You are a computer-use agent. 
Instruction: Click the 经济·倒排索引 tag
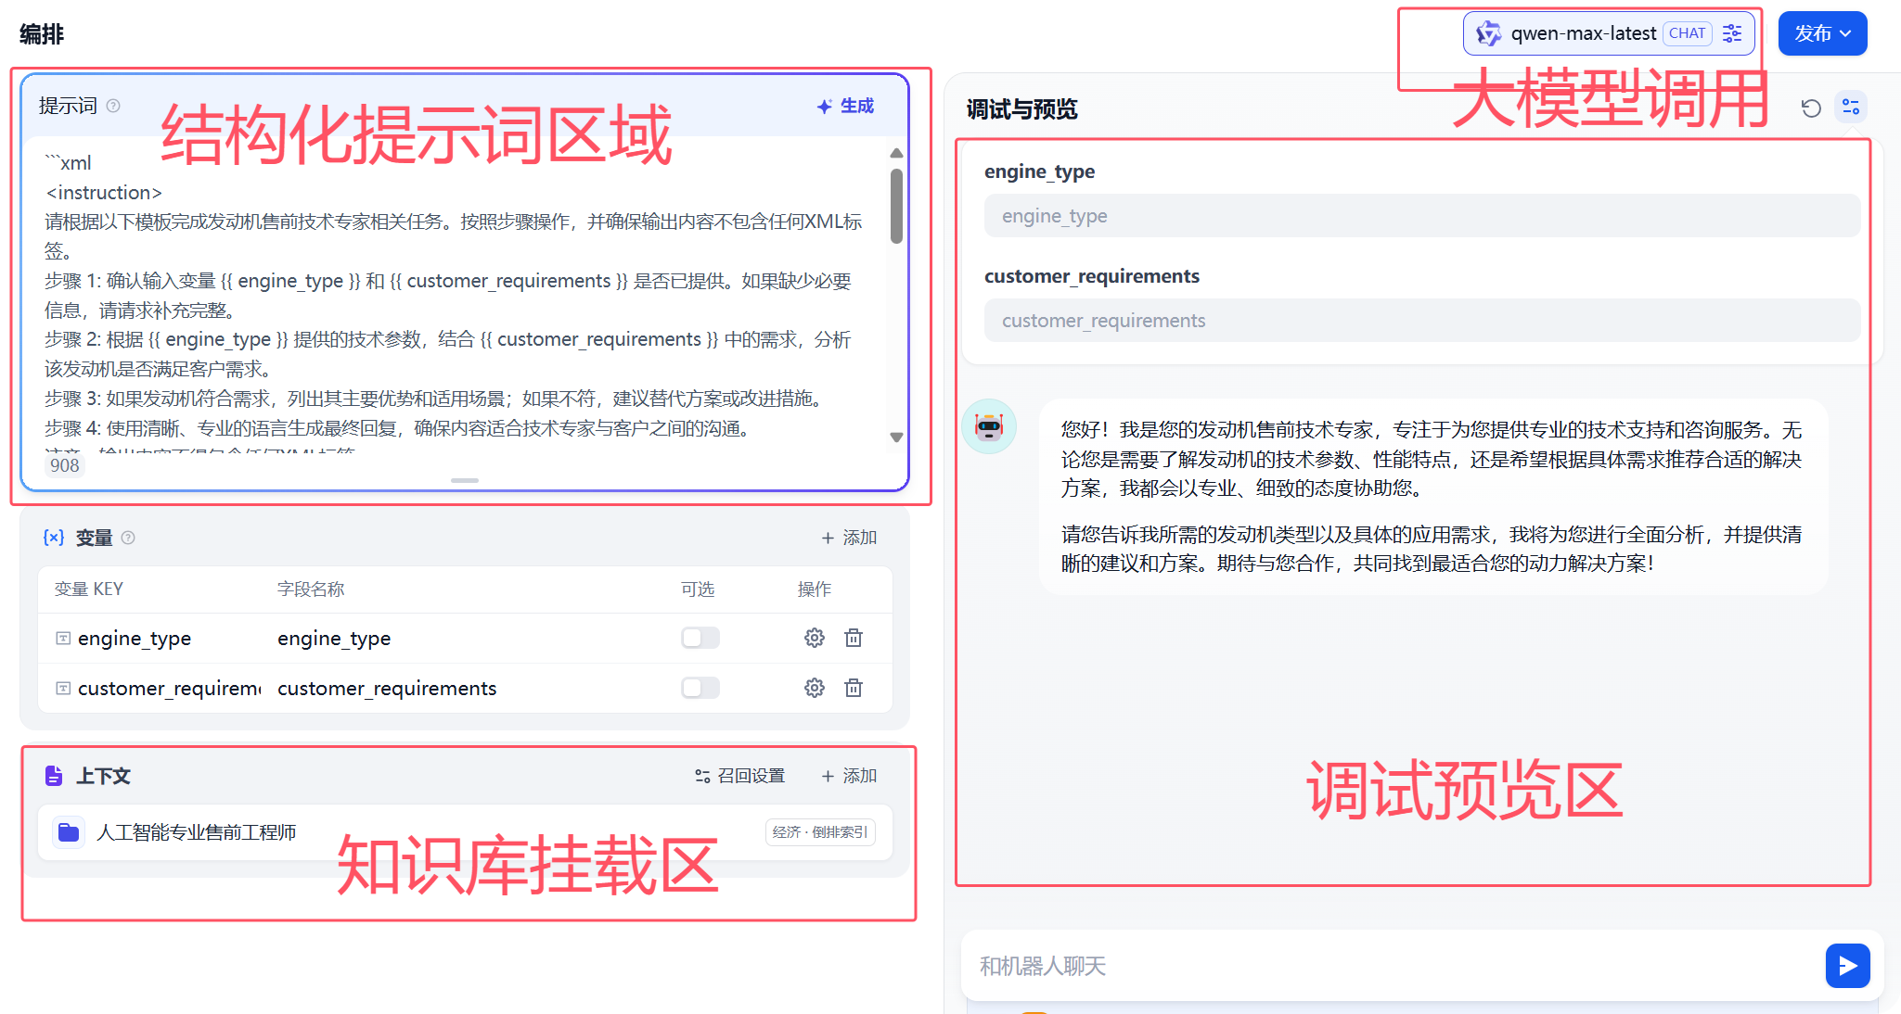820,832
